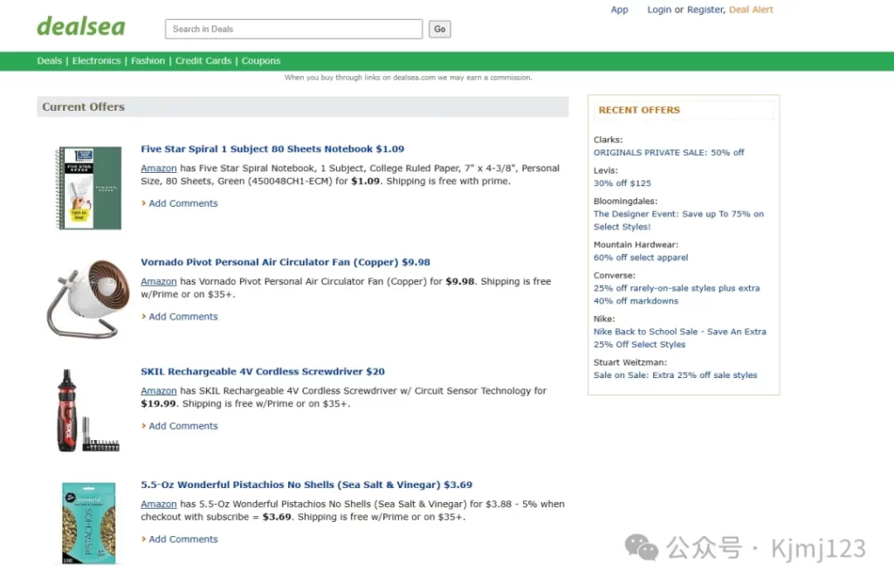This screenshot has height=584, width=894.
Task: Click the Converse: store label
Action: [x=615, y=276]
